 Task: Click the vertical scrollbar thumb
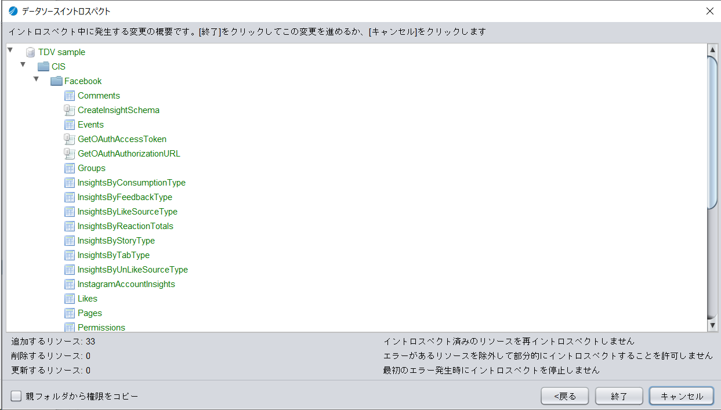[713, 132]
